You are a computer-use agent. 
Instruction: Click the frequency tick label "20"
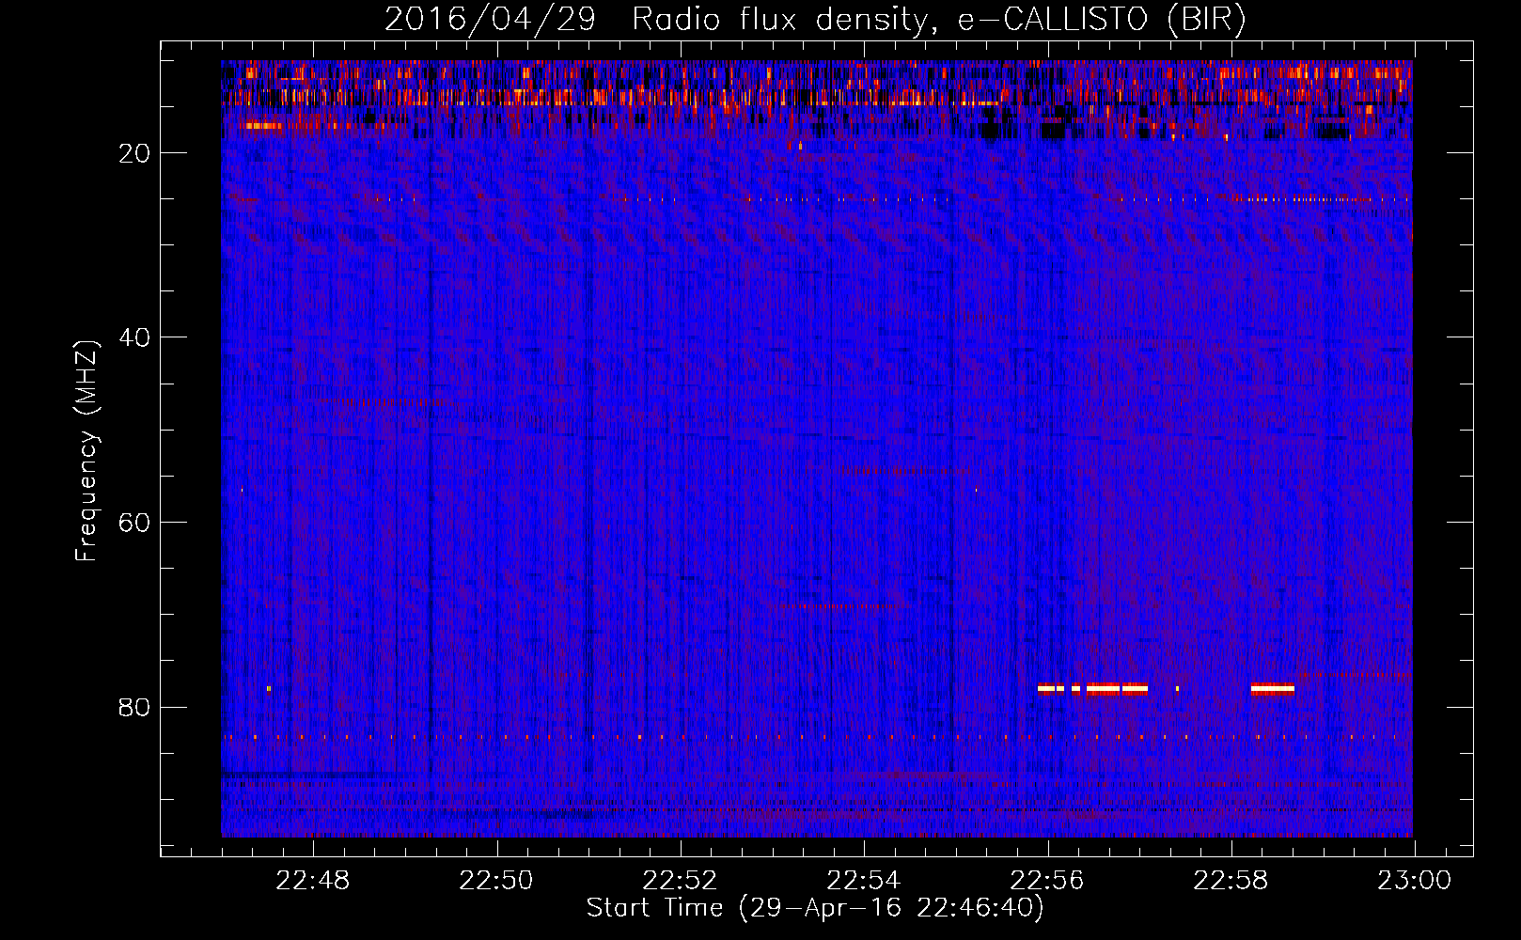click(x=135, y=153)
